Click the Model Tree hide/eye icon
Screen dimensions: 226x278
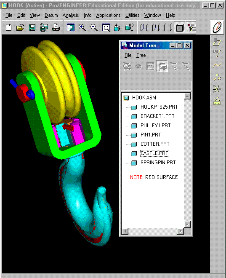click(x=138, y=67)
